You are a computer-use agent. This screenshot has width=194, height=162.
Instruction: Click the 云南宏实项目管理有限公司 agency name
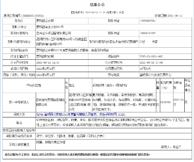tap(54, 33)
